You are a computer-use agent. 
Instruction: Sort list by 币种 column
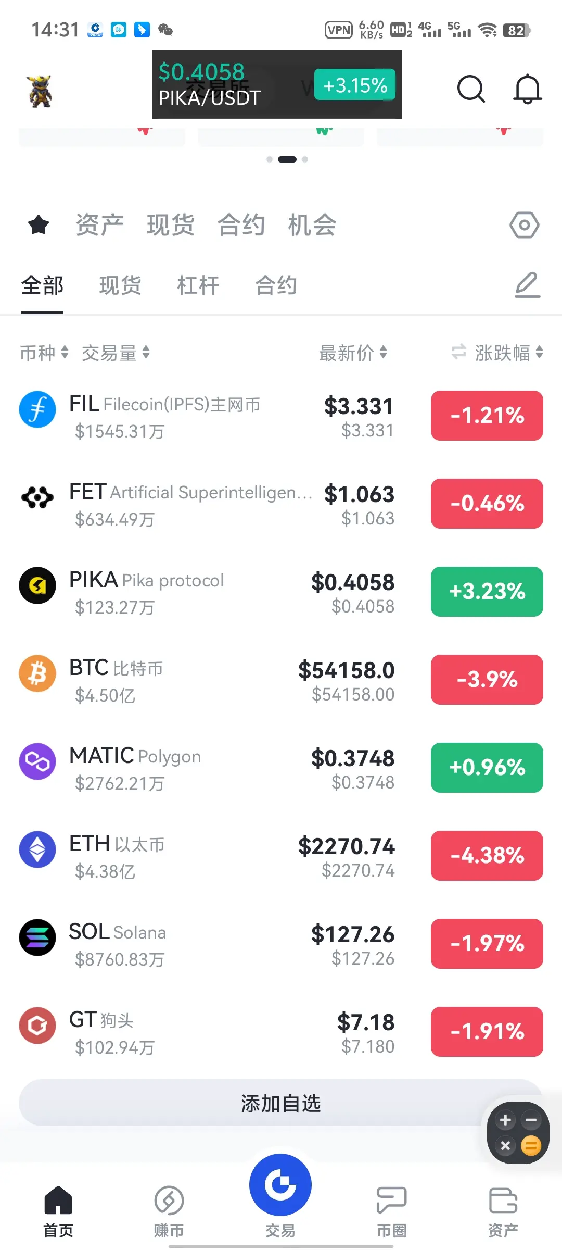click(x=44, y=353)
